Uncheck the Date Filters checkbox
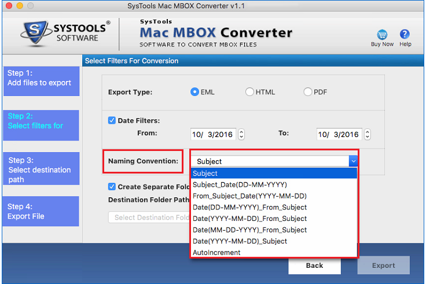This screenshot has height=284, width=426. tap(112, 121)
